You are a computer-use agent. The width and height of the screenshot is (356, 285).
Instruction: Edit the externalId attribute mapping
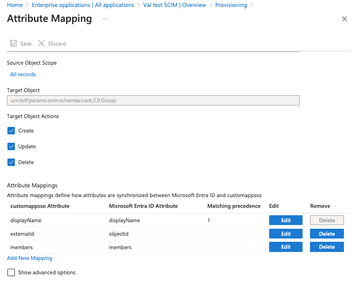286,234
